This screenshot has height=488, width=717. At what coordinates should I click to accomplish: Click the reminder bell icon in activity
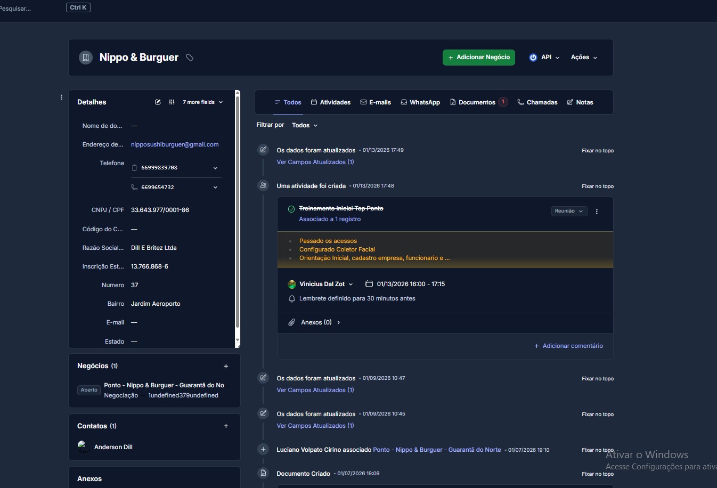292,299
